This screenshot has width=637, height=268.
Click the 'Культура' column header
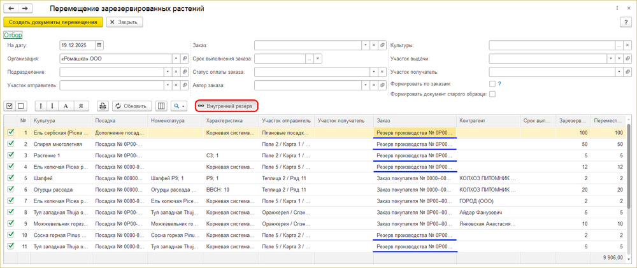[60, 120]
